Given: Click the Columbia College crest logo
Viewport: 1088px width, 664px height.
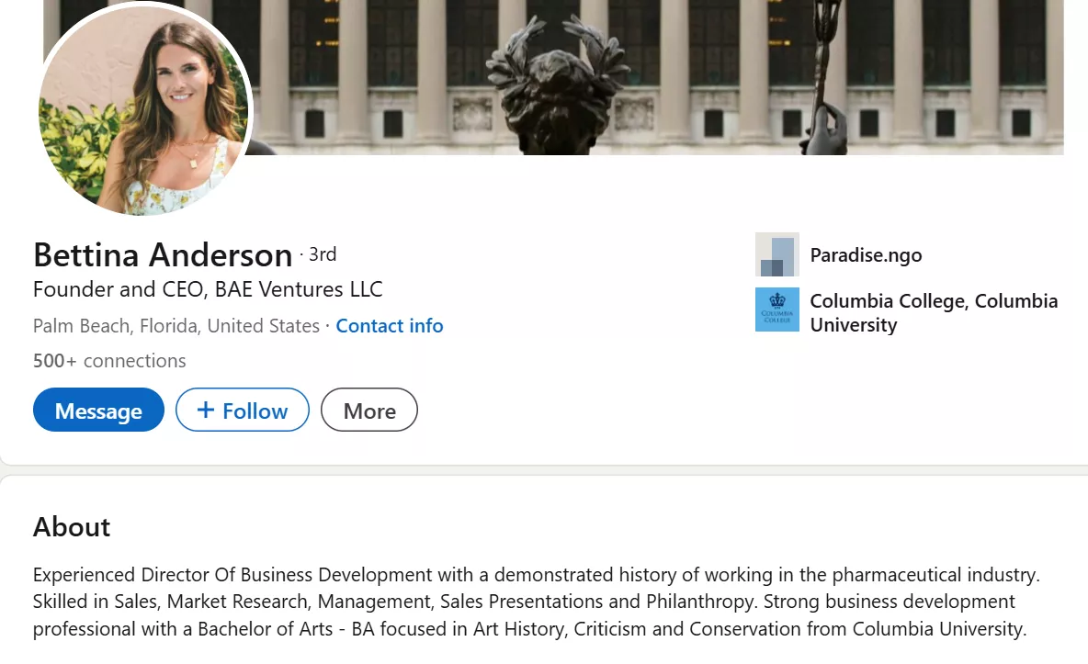Looking at the screenshot, I should click(776, 309).
